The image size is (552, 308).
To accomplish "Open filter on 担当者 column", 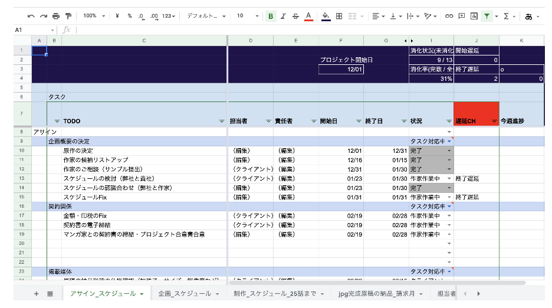I will pos(268,121).
